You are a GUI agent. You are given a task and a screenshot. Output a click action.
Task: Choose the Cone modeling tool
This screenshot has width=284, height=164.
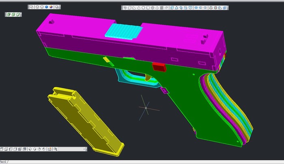(x=139, y=7)
